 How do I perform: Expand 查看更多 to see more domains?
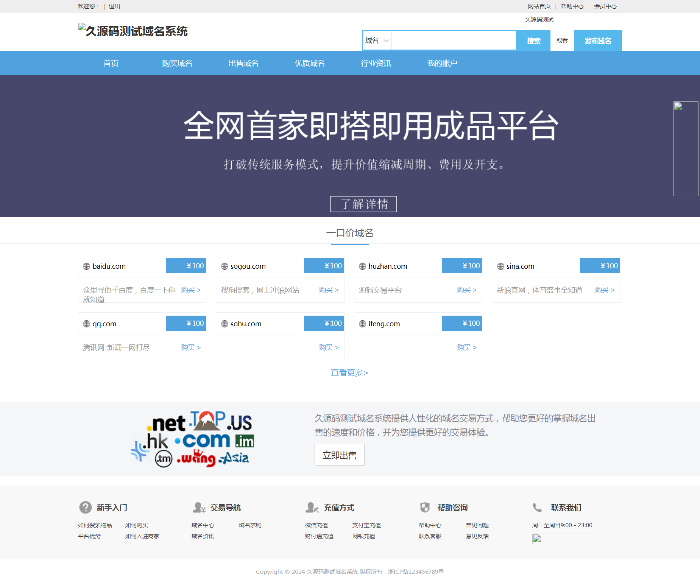(349, 372)
